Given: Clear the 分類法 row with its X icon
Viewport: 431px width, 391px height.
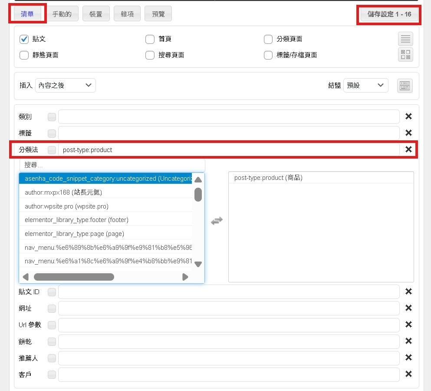Looking at the screenshot, I should pos(408,149).
